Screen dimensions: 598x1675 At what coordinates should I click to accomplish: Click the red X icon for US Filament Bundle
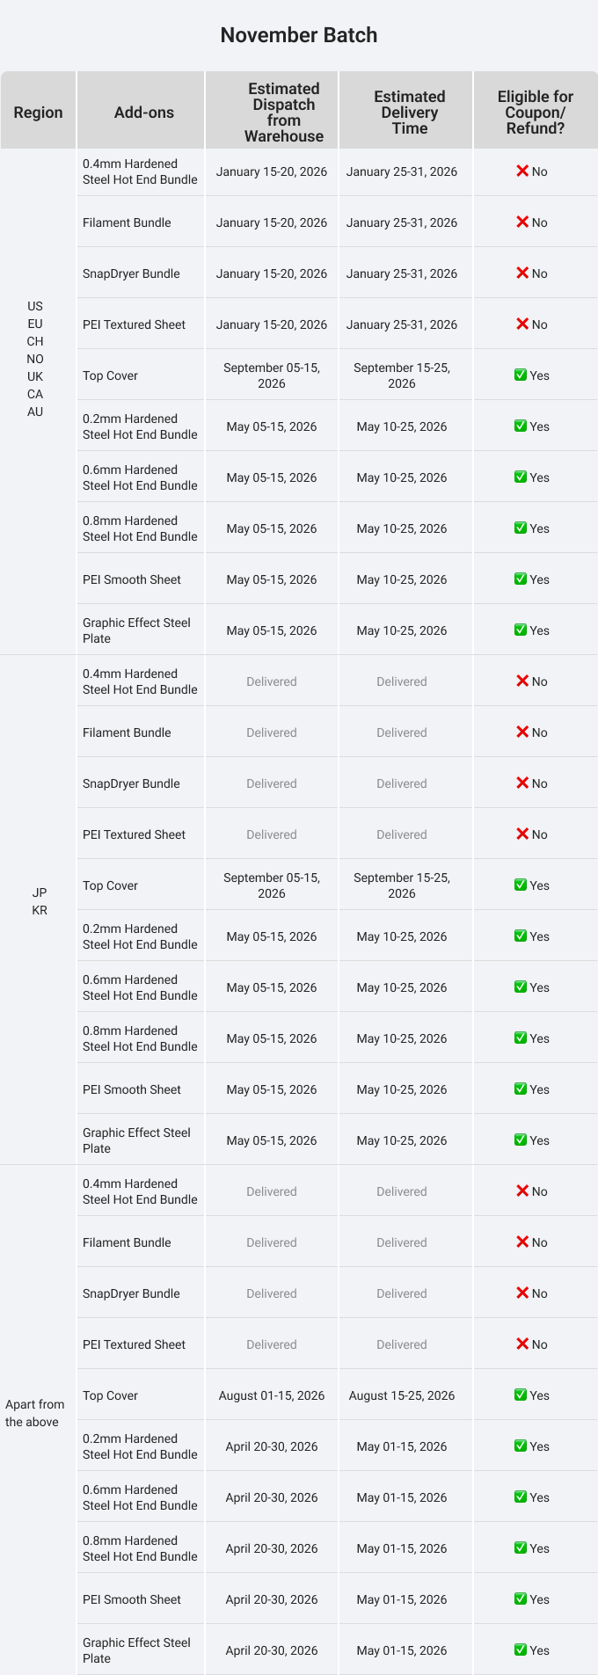(x=522, y=222)
